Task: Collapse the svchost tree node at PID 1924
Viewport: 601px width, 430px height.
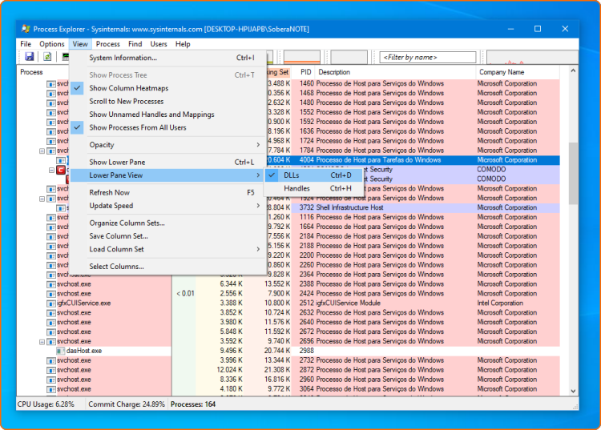Action: point(42,199)
